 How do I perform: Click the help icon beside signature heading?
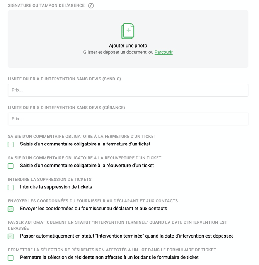tap(91, 5)
